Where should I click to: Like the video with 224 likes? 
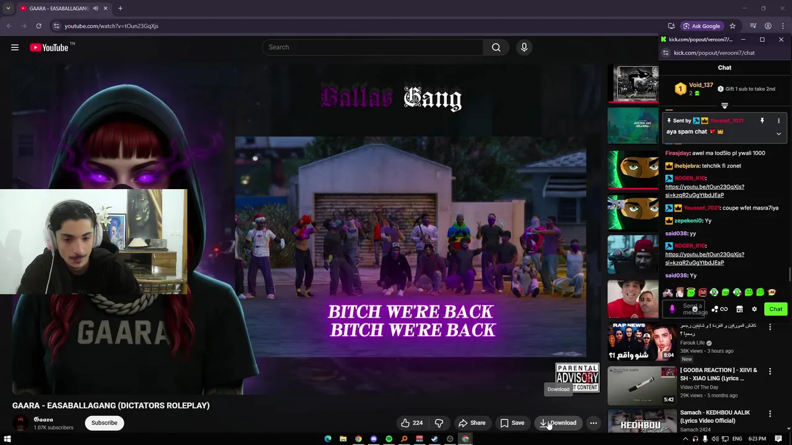[412, 423]
